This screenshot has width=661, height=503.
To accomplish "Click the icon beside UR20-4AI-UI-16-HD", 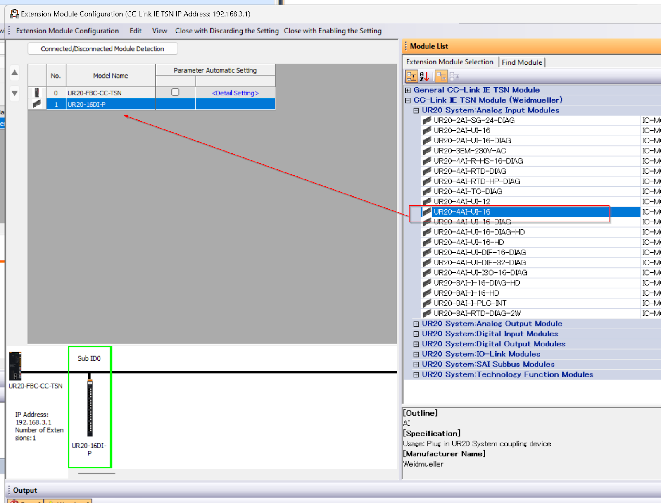I will tap(427, 242).
